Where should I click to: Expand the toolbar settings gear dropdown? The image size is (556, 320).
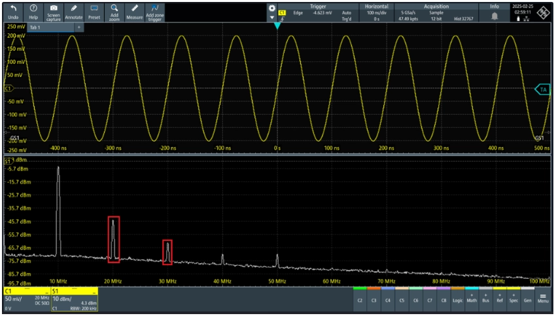click(x=272, y=11)
